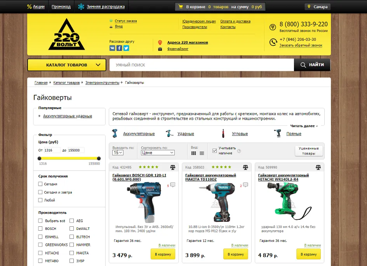367x266 pixels.
Task: Add MAKITA TD110DZ to cart
Action: [236, 254]
